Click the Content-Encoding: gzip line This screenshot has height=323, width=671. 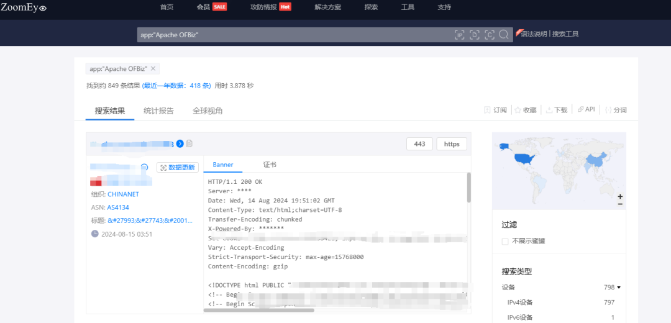pos(248,266)
